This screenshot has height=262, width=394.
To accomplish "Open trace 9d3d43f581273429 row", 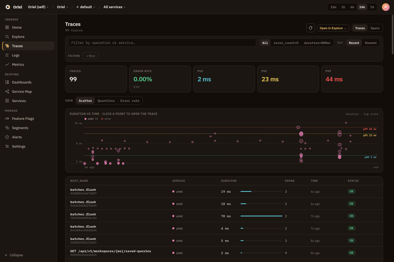I will 224,204.
